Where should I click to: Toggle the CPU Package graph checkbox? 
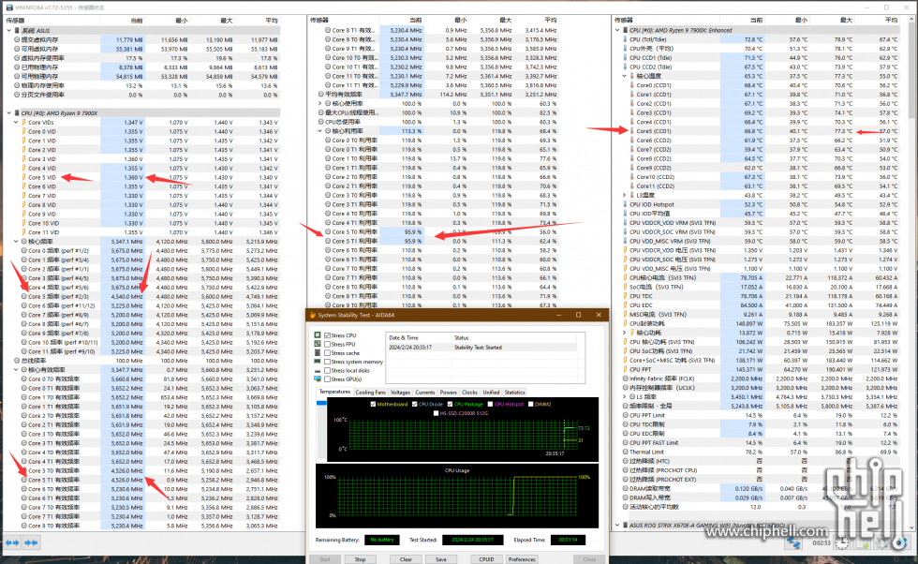(450, 404)
